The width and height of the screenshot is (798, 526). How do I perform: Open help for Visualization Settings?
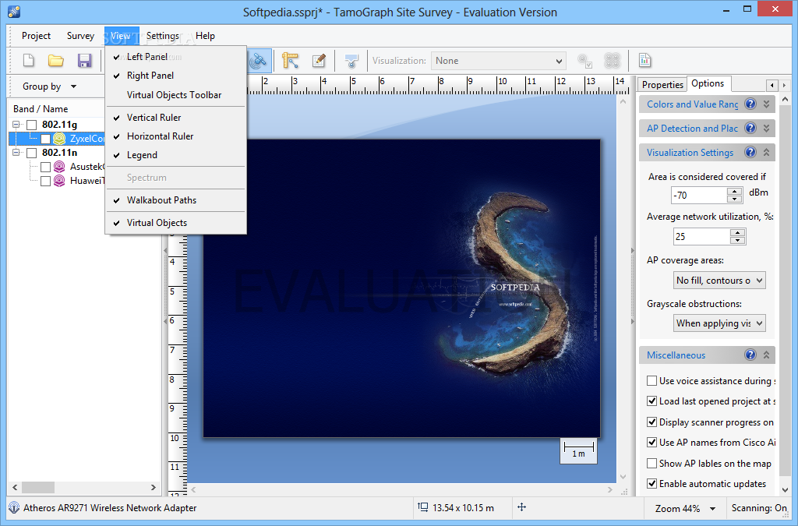point(750,152)
